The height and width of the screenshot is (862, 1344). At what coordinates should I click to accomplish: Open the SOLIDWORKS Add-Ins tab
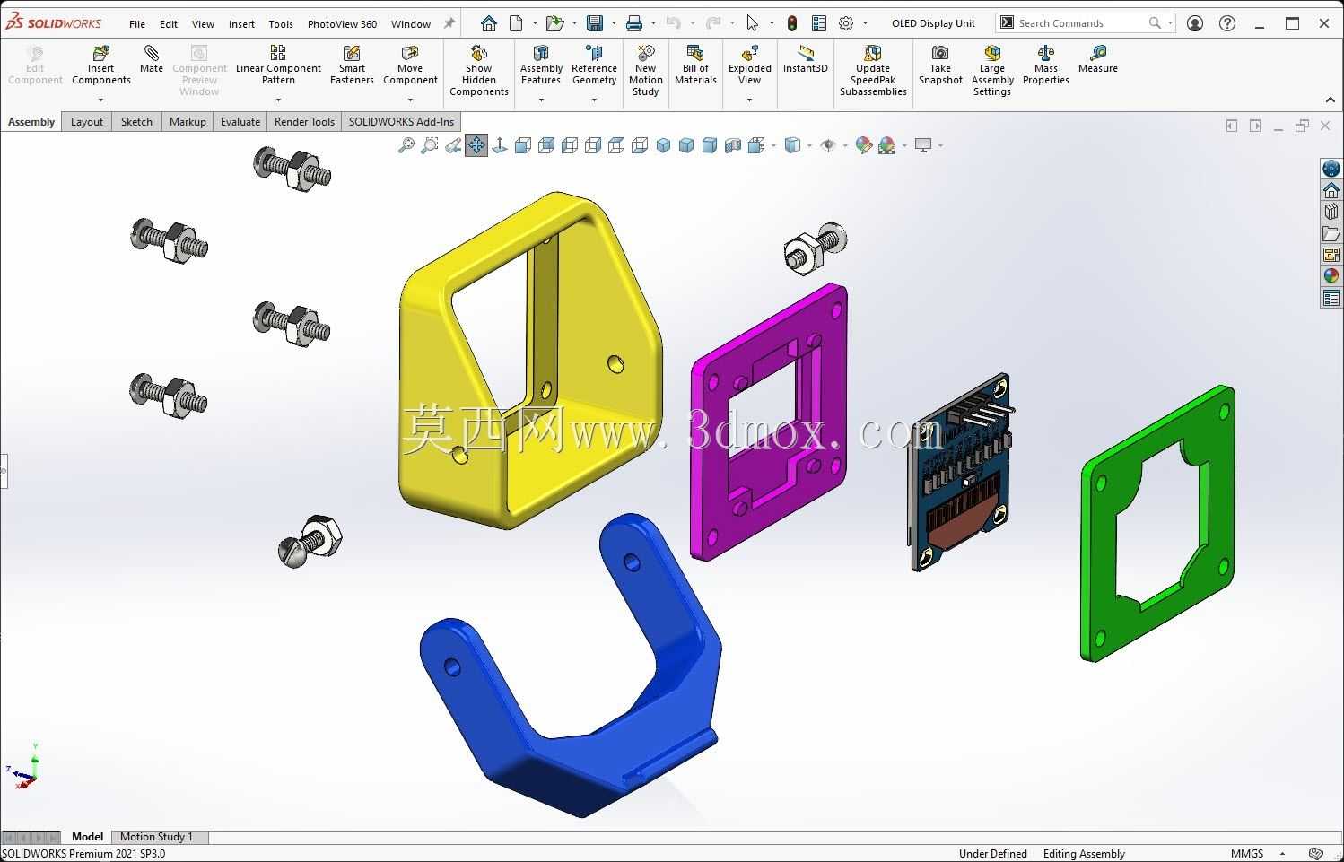(401, 122)
